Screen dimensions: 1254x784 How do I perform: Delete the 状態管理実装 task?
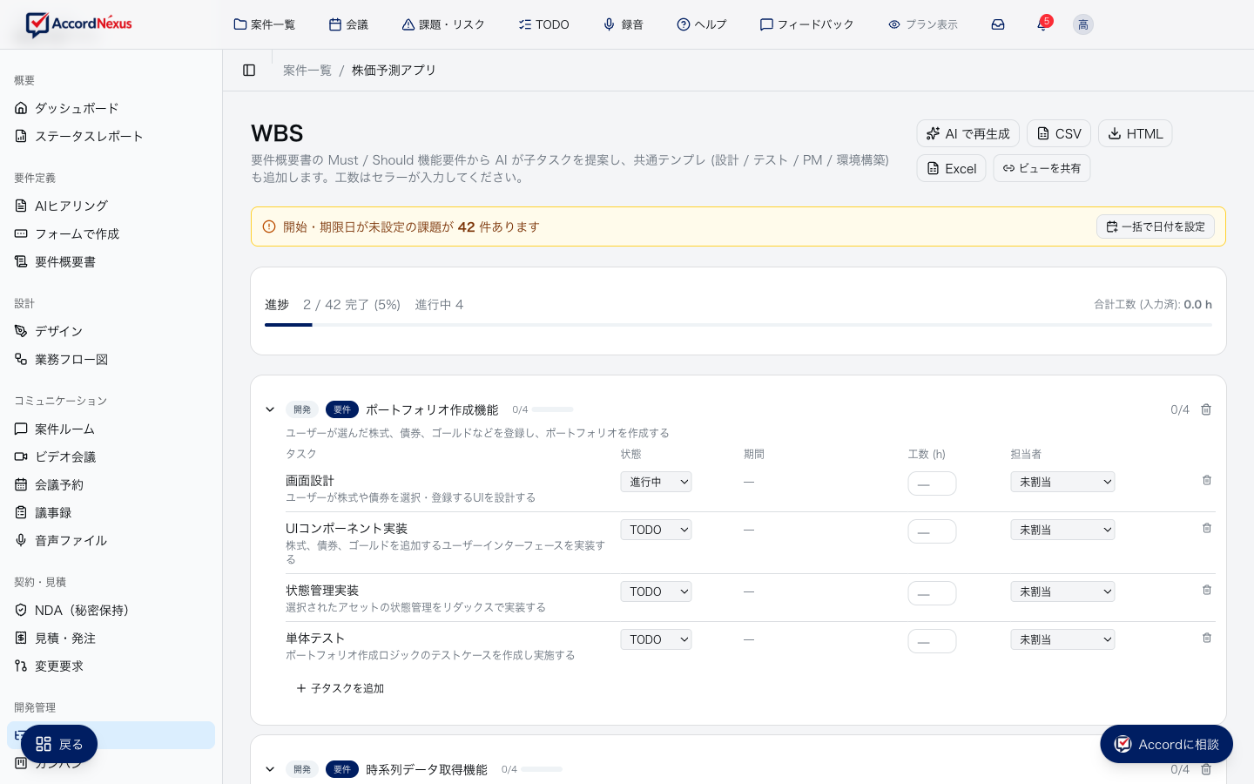click(x=1207, y=590)
